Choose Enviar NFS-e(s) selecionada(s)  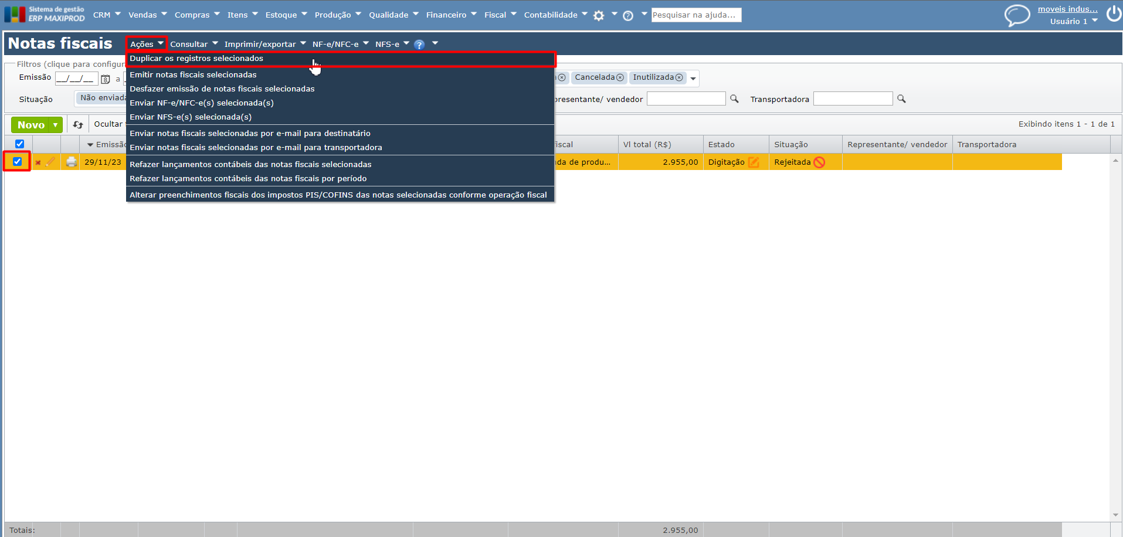pos(341,117)
